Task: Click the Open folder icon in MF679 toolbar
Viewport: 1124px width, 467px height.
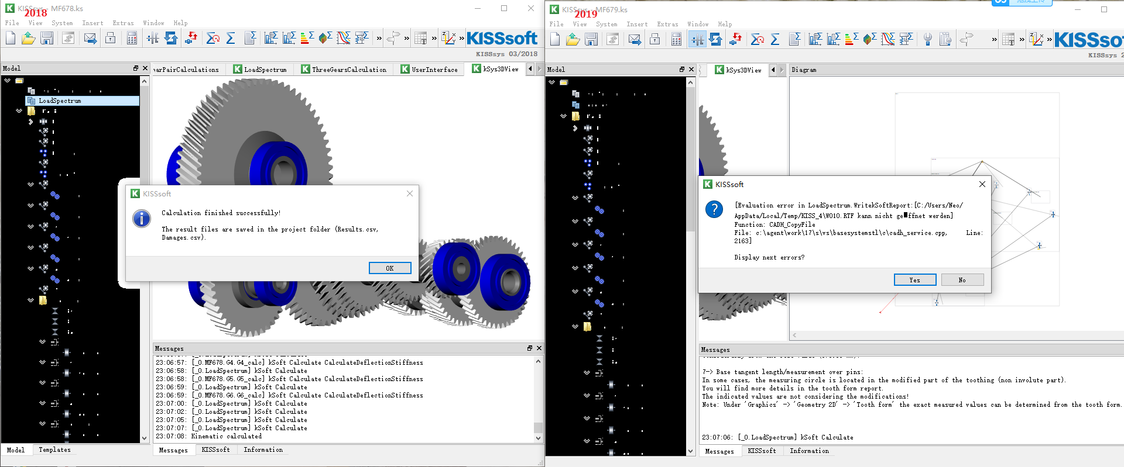Action: pyautogui.click(x=573, y=40)
